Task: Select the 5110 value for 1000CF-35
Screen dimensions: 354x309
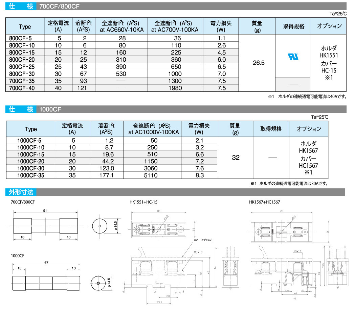Action: pos(151,176)
